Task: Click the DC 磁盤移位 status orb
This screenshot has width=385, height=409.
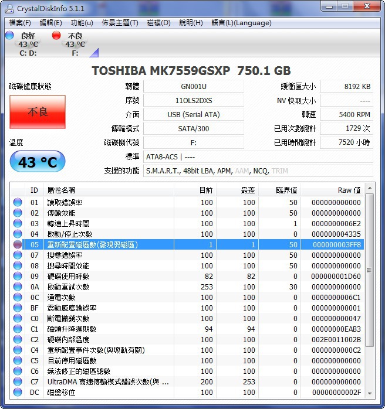Action: coord(18,392)
